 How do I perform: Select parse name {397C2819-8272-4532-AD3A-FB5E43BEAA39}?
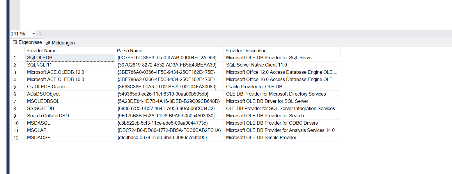pyautogui.click(x=169, y=65)
